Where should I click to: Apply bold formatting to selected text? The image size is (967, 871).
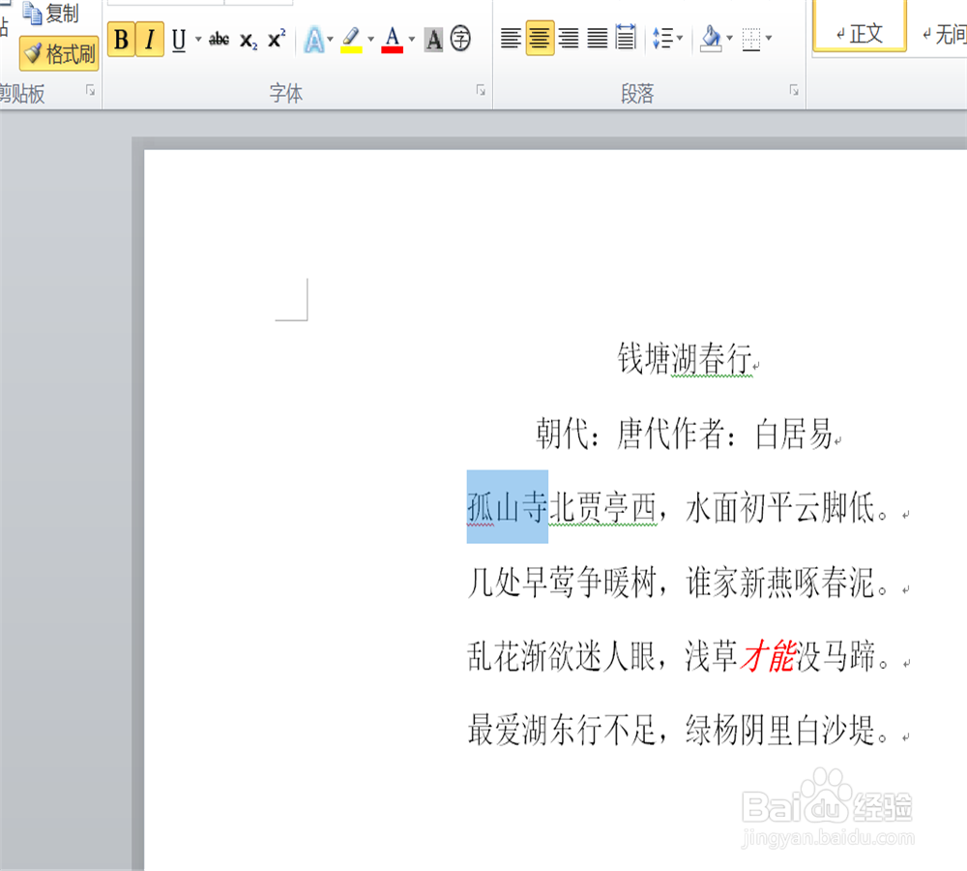(x=120, y=39)
